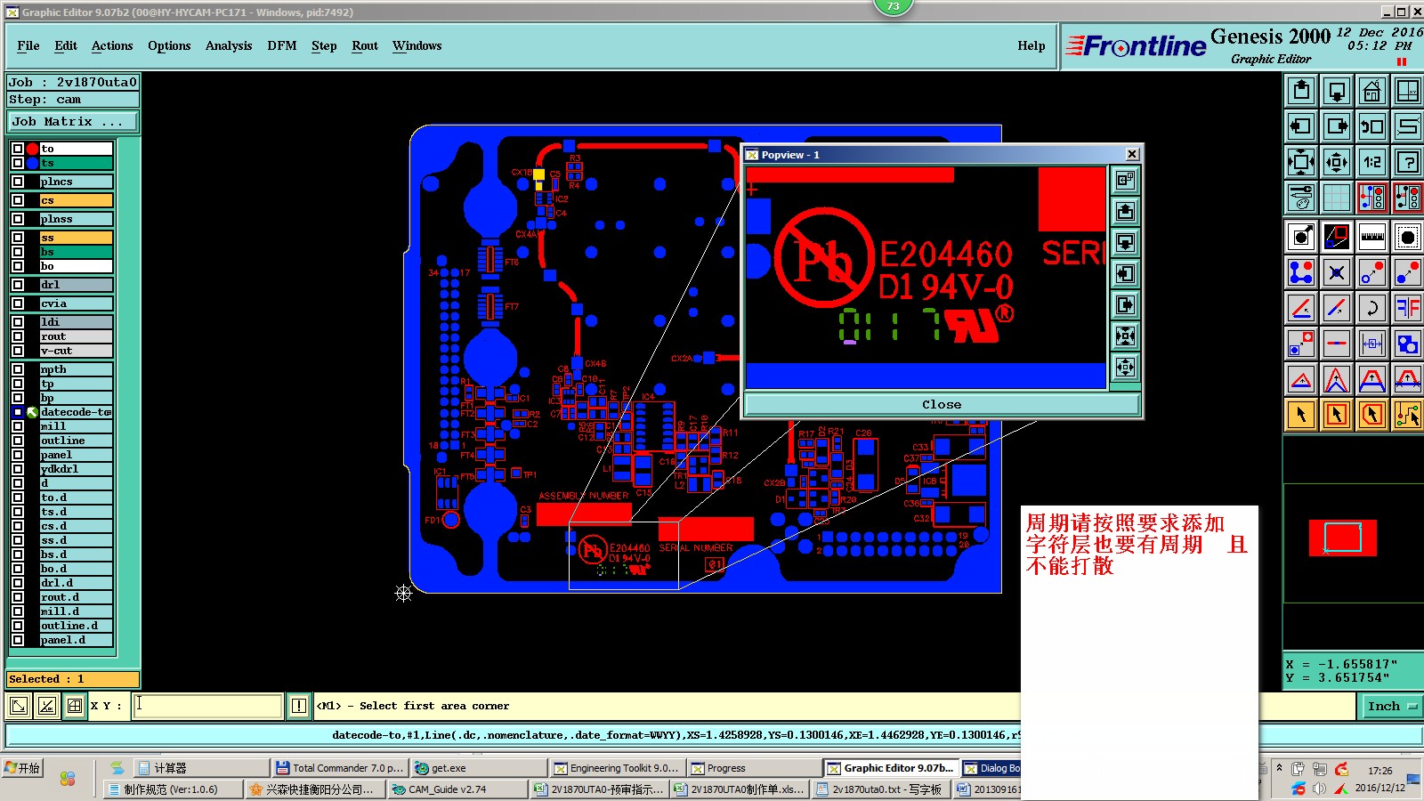Screen dimensions: 1424x801
Task: Toggle the 'plncs' layer checkbox
Action: click(x=18, y=182)
